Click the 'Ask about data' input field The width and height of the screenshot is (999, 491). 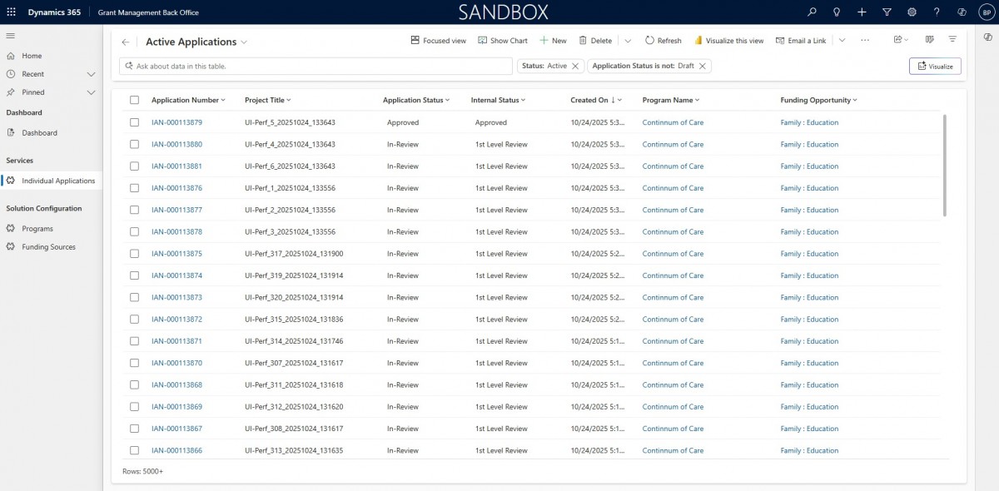pos(321,66)
